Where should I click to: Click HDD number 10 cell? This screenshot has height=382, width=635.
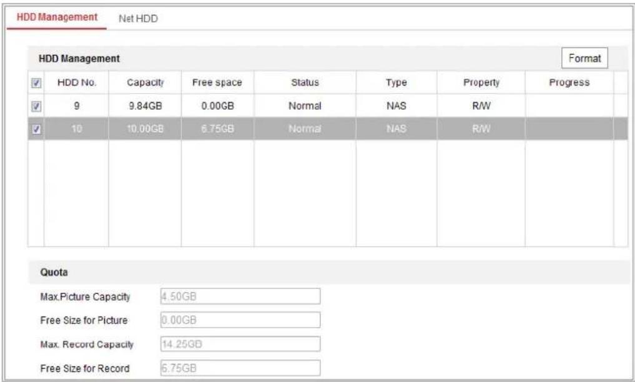tap(77, 129)
